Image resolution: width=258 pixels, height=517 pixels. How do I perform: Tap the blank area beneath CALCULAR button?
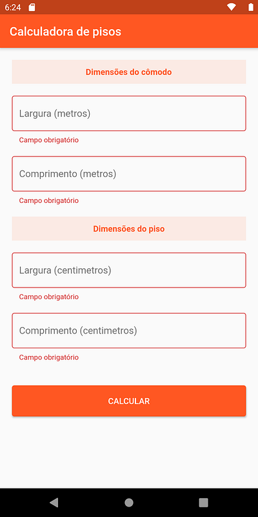(x=129, y=452)
